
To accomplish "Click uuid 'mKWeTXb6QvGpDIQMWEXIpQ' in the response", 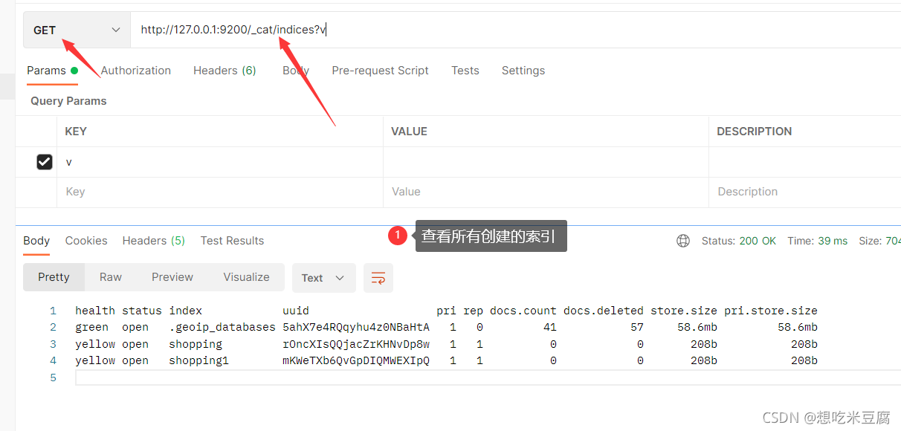I will [x=356, y=360].
